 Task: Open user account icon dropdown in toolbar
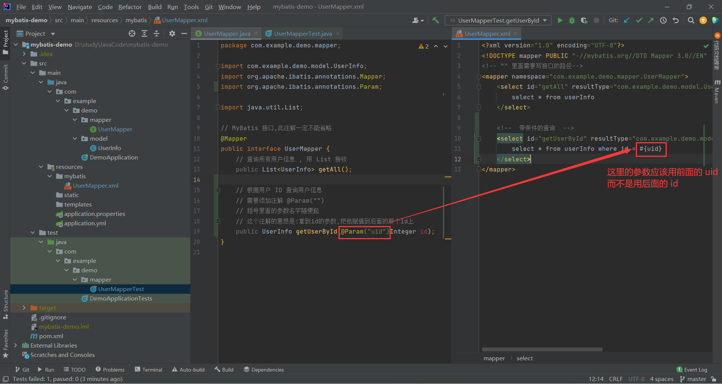(x=418, y=20)
